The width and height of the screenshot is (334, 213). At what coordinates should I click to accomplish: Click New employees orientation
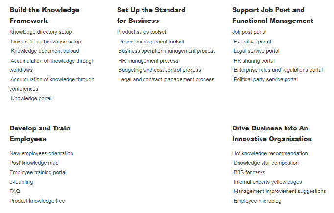pos(41,154)
